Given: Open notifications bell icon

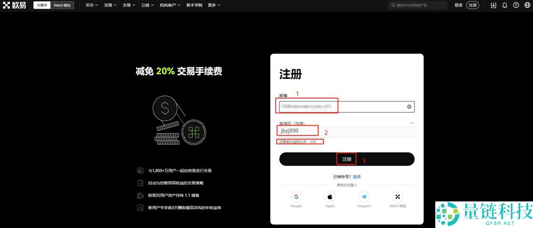Looking at the screenshot, I should coord(505,5).
